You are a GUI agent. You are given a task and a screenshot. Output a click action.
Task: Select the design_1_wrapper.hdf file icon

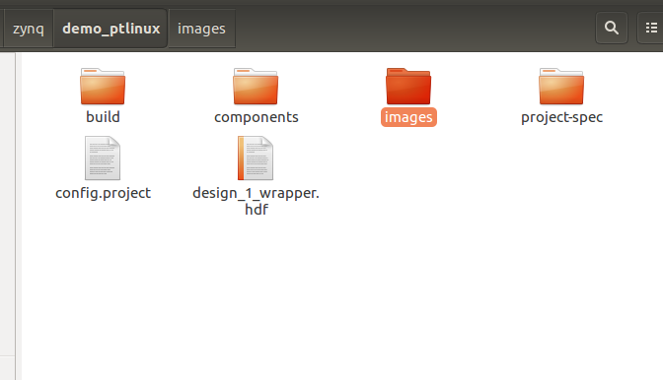click(256, 158)
